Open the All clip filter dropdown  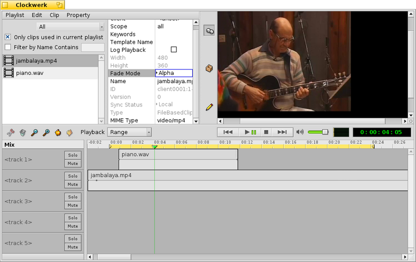tap(70, 27)
